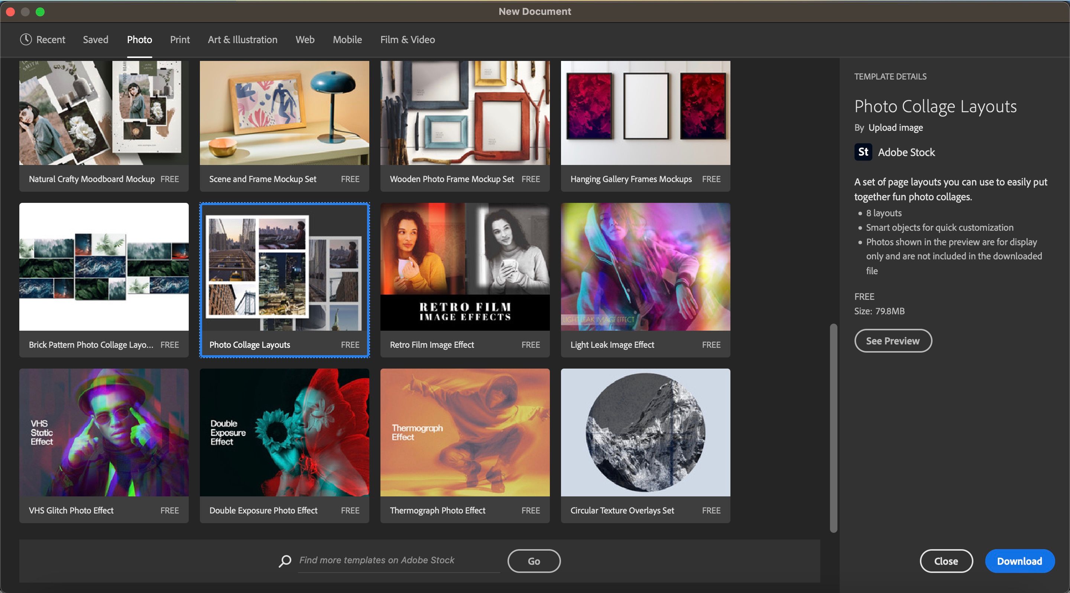Viewport: 1070px width, 593px height.
Task: Select the Saved documents tab
Action: coord(95,39)
